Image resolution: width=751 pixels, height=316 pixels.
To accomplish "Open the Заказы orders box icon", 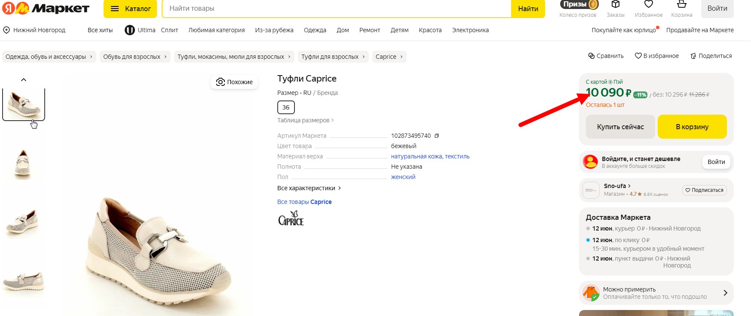I will [615, 5].
